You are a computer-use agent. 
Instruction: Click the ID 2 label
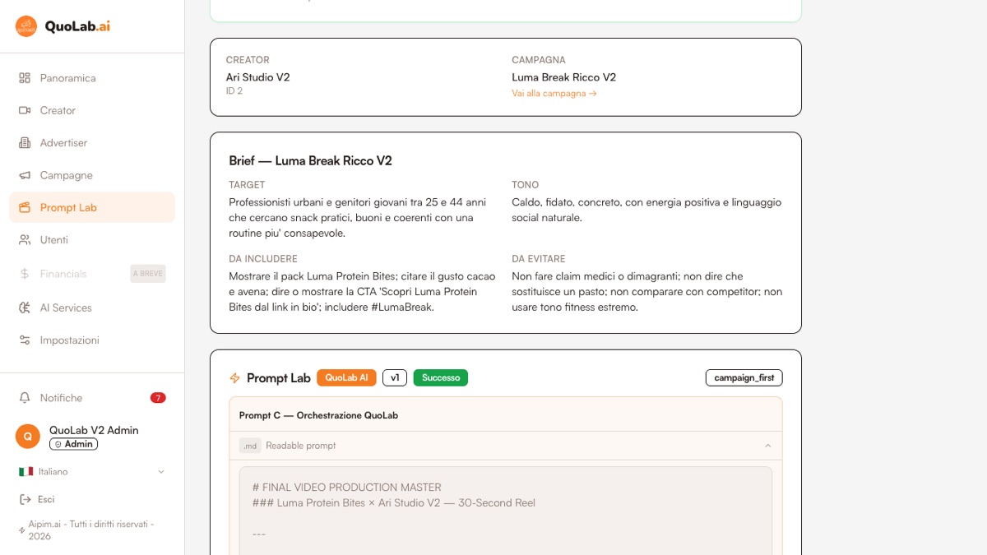tap(234, 91)
